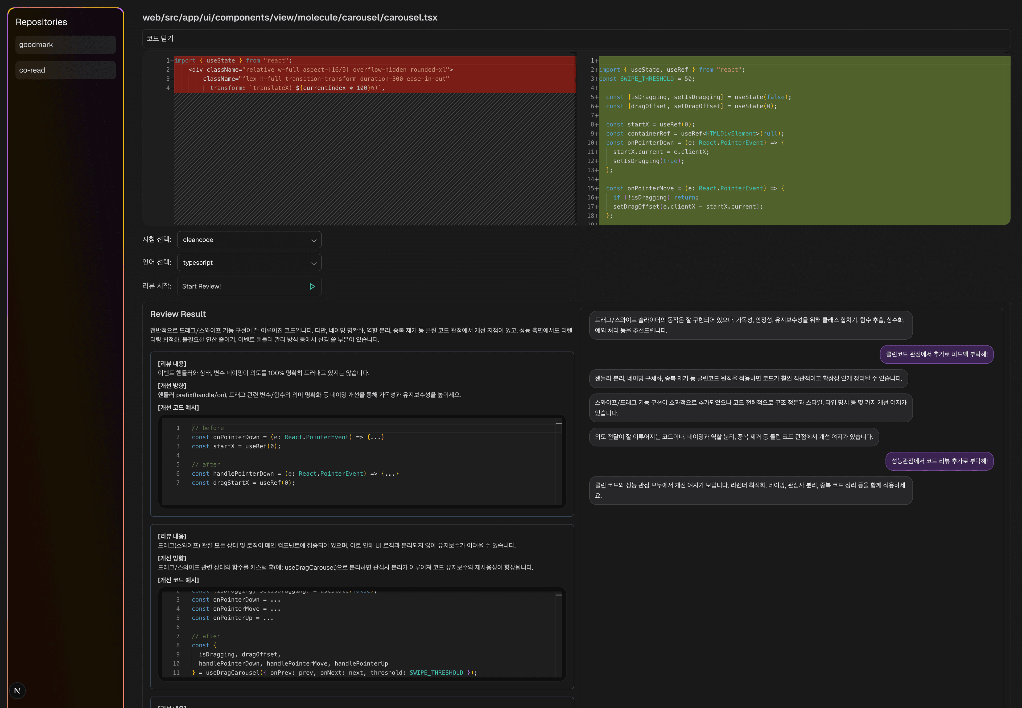This screenshot has height=708, width=1022.
Task: Click the useDragCarousel line in second example
Action: point(333,673)
